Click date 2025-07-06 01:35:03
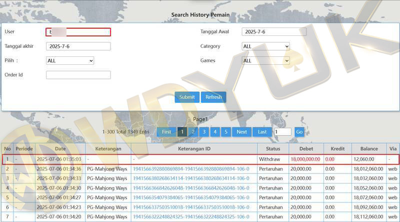Image resolution: width=400 pixels, height=222 pixels. click(59, 159)
